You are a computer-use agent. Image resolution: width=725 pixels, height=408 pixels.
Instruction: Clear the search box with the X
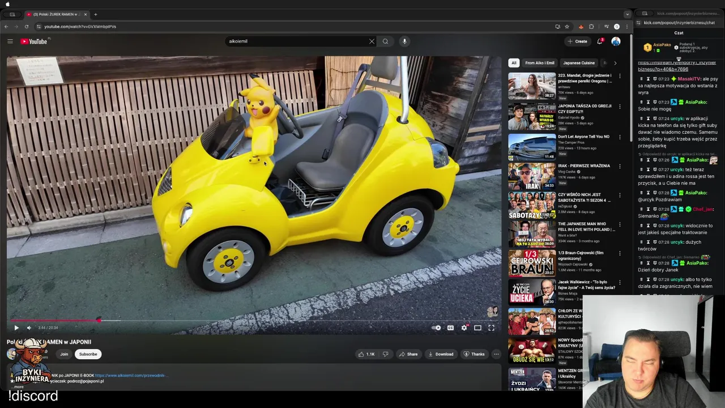tap(372, 41)
